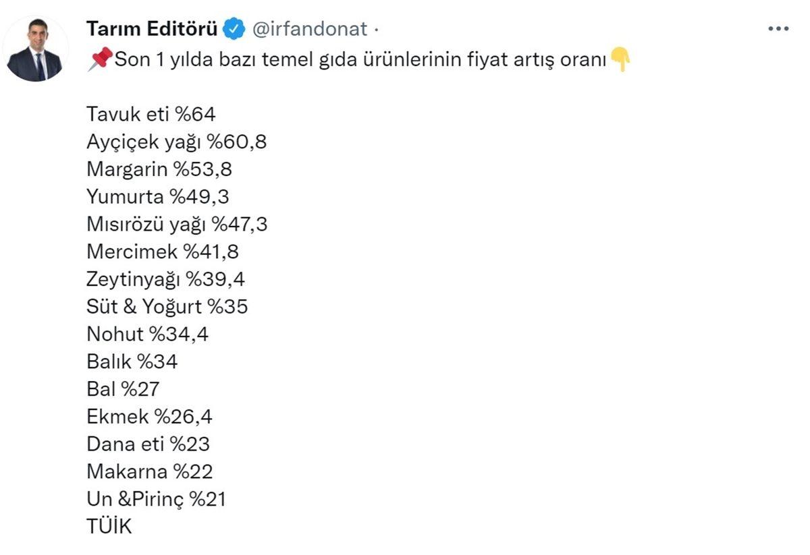Click the Dana eti %23 text
Screen dimensions: 810x555
tap(148, 444)
